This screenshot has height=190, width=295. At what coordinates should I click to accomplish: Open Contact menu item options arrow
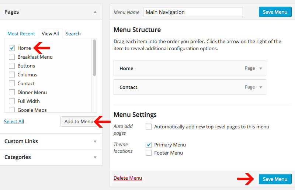click(261, 87)
